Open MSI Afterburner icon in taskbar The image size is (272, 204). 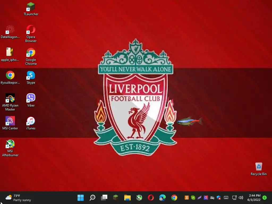(139, 198)
